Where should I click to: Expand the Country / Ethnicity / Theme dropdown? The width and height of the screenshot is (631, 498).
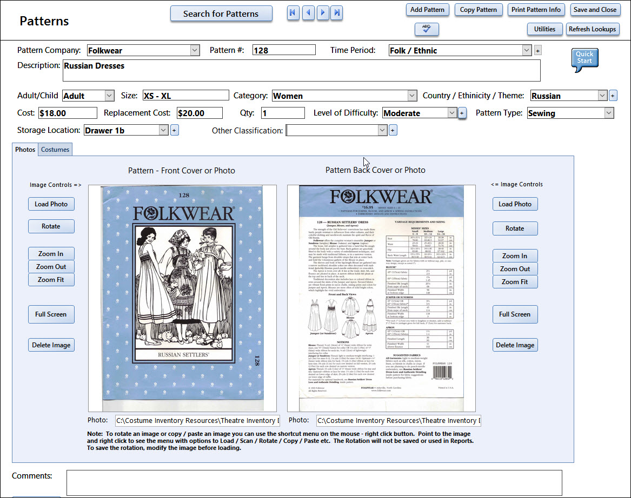602,96
